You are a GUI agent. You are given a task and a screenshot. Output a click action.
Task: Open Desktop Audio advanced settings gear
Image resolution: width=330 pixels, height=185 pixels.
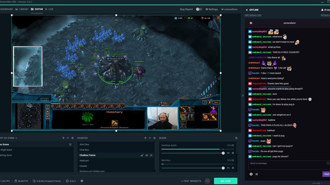pos(233,153)
